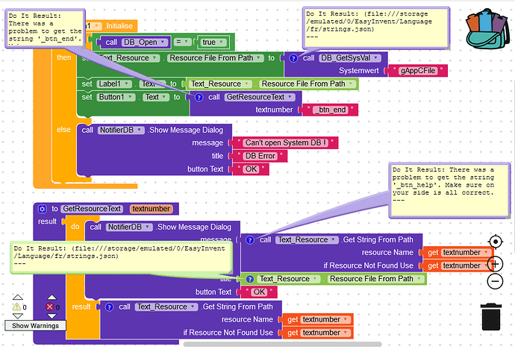This screenshot has height=361, width=515.
Task: Click the horizontal workspace scrollbar
Action: tap(282, 345)
